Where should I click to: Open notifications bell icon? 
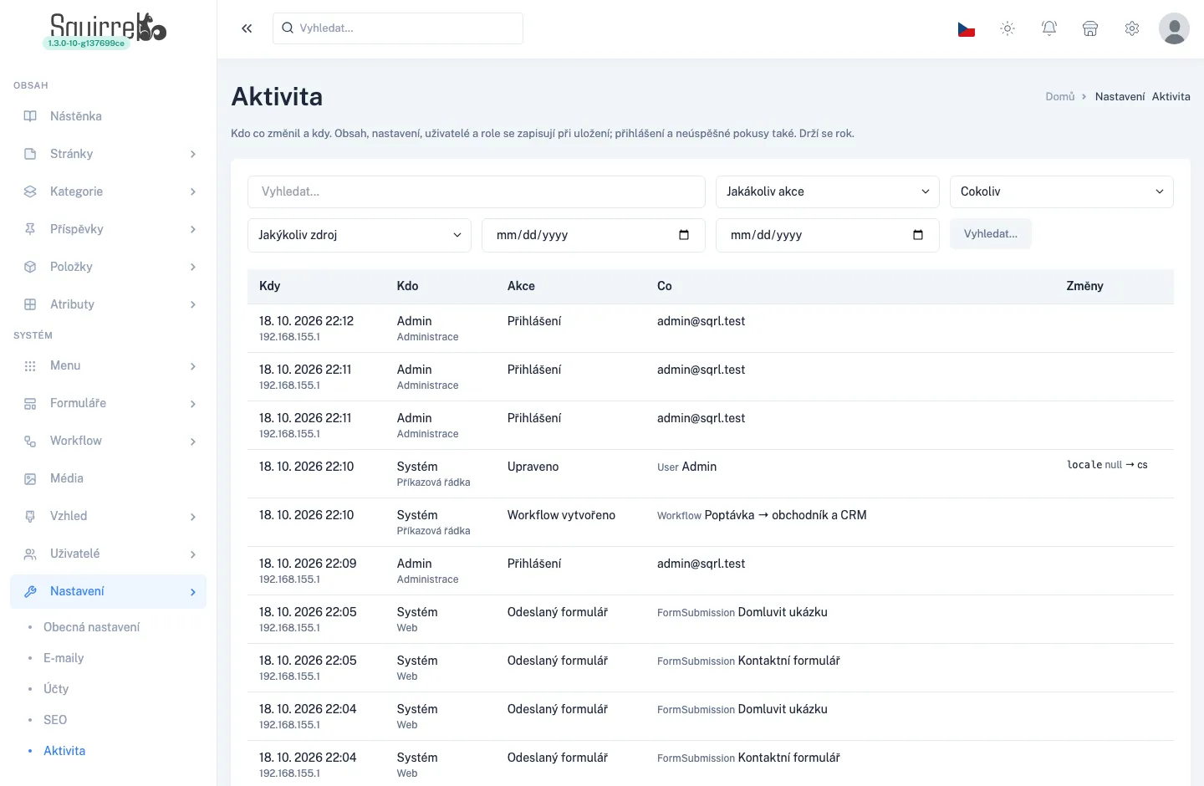click(1049, 28)
